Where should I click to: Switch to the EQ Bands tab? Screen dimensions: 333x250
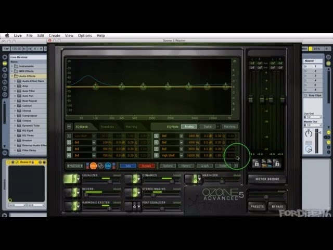tap(82, 127)
